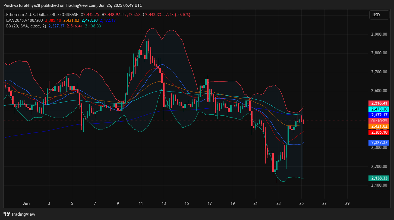Click the 2,473.30 cyan price label
This screenshot has width=394, height=220.
(379, 109)
